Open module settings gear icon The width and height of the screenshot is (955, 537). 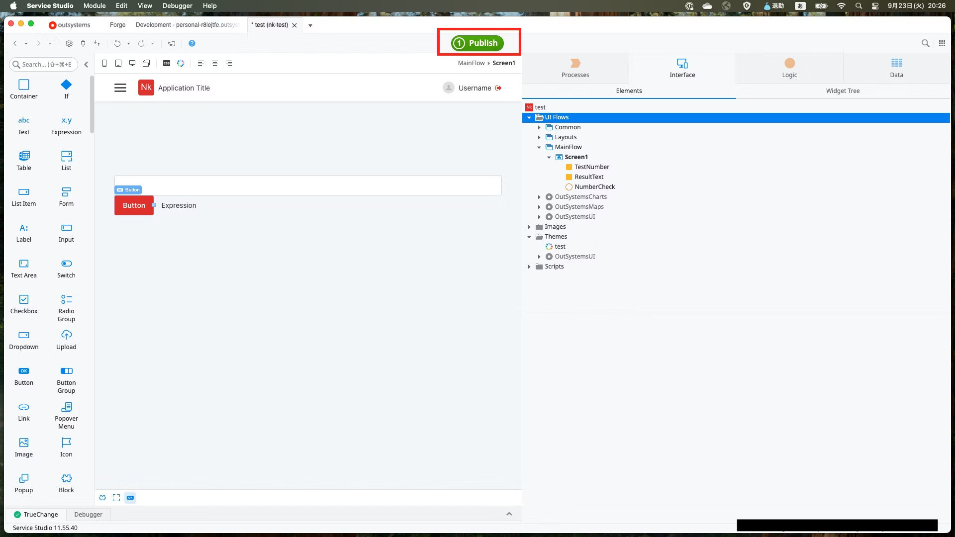(69, 43)
